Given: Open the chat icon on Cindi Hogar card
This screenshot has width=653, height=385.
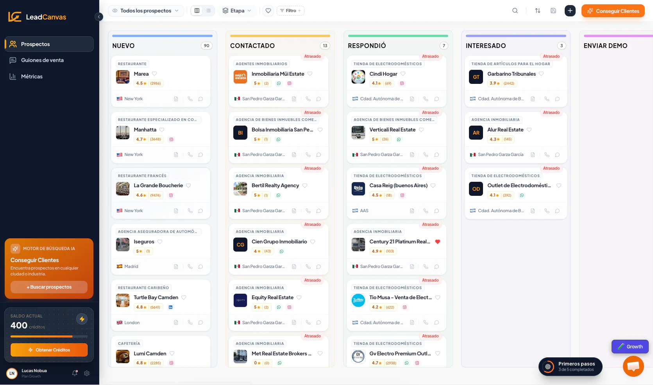Looking at the screenshot, I should [x=437, y=99].
